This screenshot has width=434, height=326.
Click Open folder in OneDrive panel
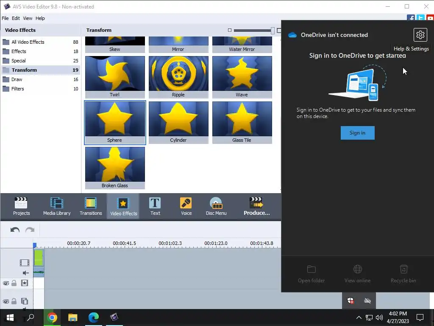[312, 274]
